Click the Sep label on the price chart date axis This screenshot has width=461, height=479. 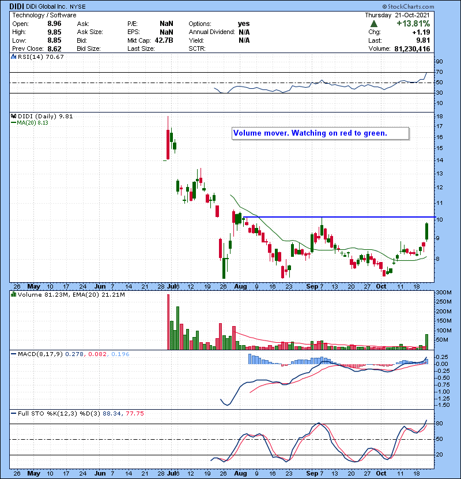312,287
